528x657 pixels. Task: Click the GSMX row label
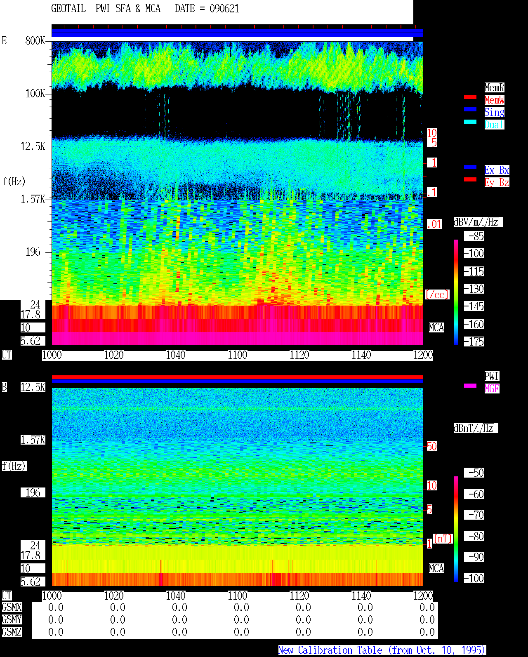[x=12, y=608]
